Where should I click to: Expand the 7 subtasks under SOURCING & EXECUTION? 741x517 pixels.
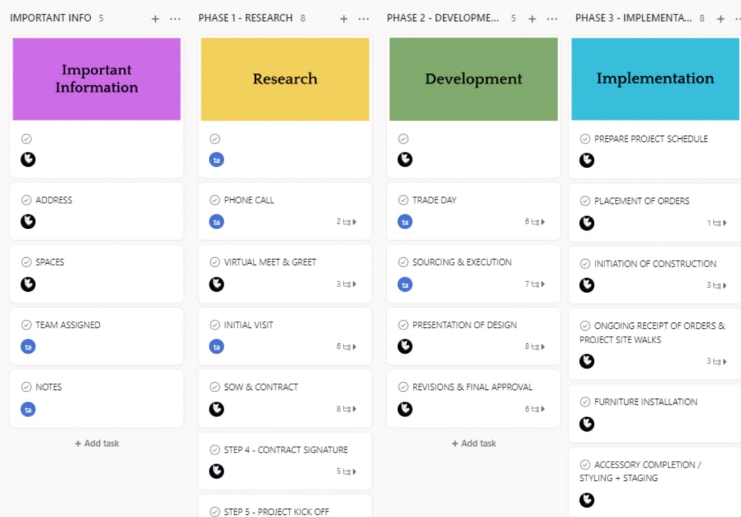click(535, 284)
